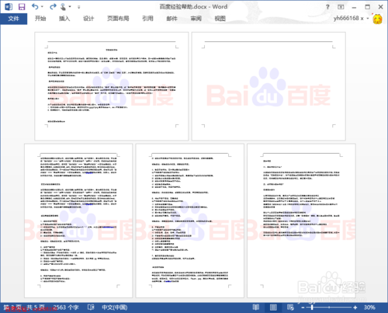
Task: Switch to the 页面布局 (Page Layout) tab
Action: (x=118, y=19)
